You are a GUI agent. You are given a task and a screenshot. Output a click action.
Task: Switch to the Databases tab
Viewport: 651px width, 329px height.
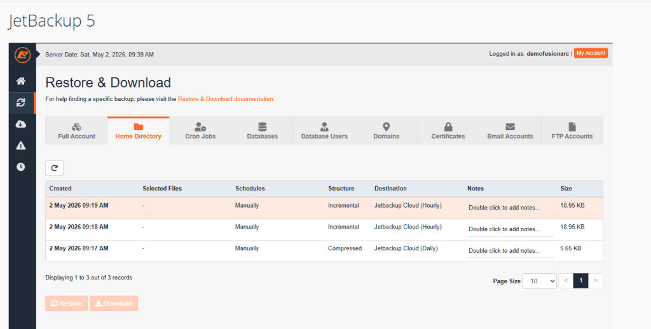263,131
